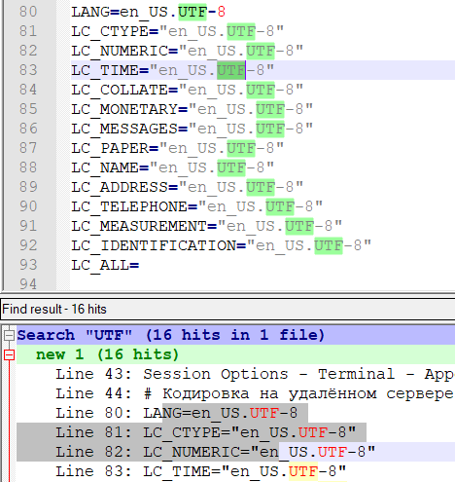
Task: Place cursor in editor line LC_CTYPE
Action: (178, 31)
